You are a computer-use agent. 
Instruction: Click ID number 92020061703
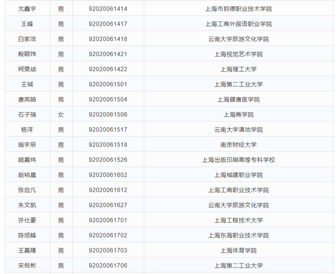coord(108,250)
